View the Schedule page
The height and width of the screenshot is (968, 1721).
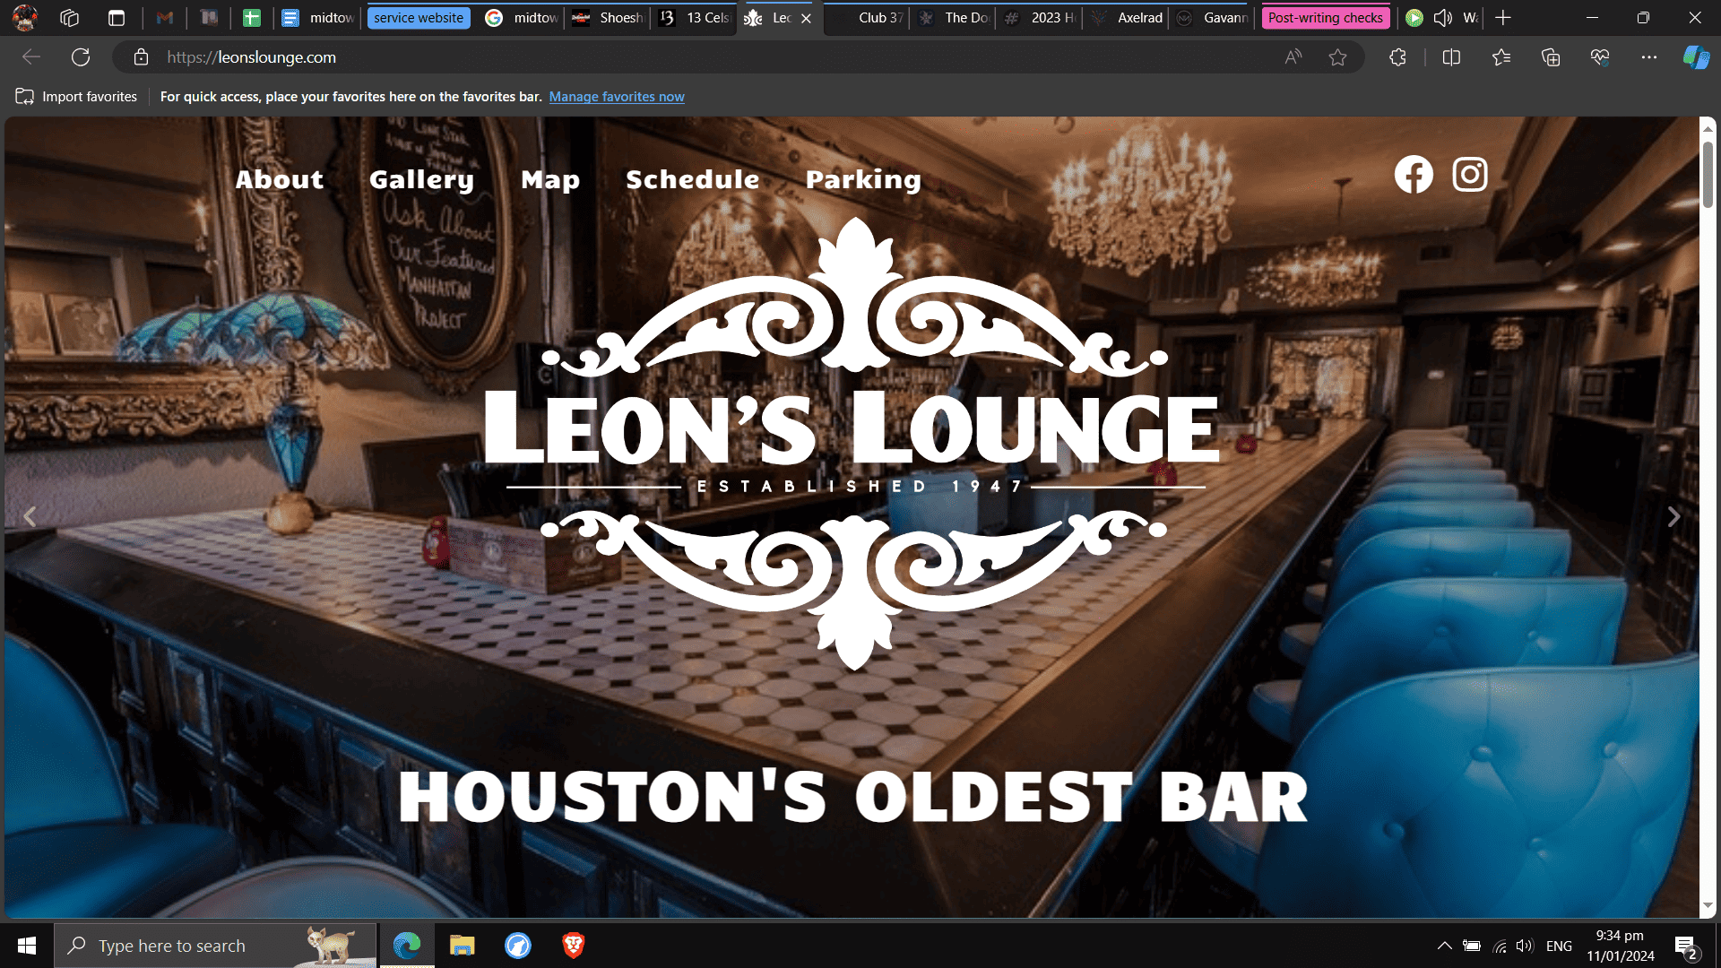coord(693,179)
